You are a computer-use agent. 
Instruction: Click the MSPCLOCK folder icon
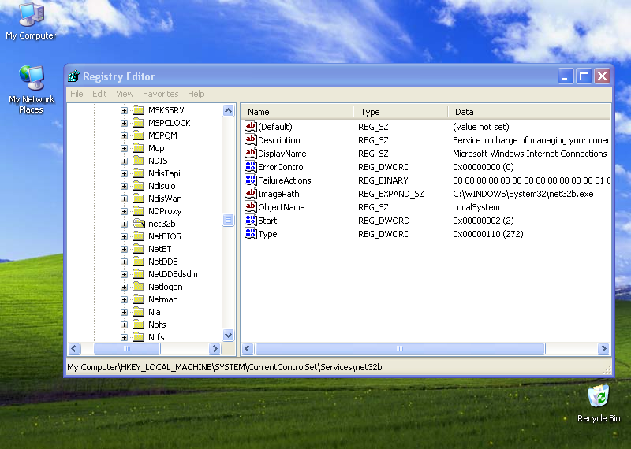pos(139,123)
